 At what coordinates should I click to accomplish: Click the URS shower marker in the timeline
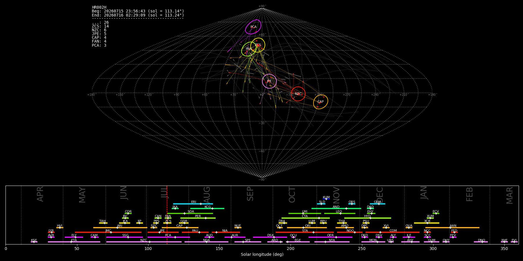click(x=391, y=242)
